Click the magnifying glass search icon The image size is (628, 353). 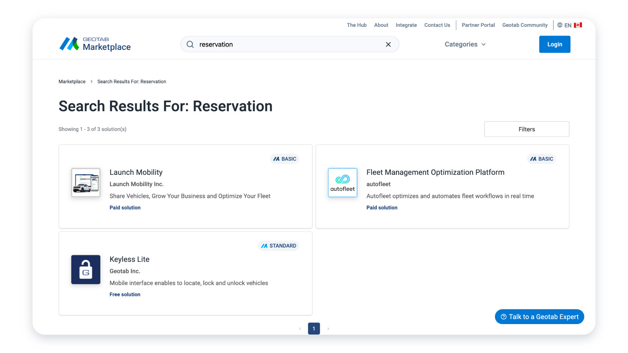click(x=190, y=44)
